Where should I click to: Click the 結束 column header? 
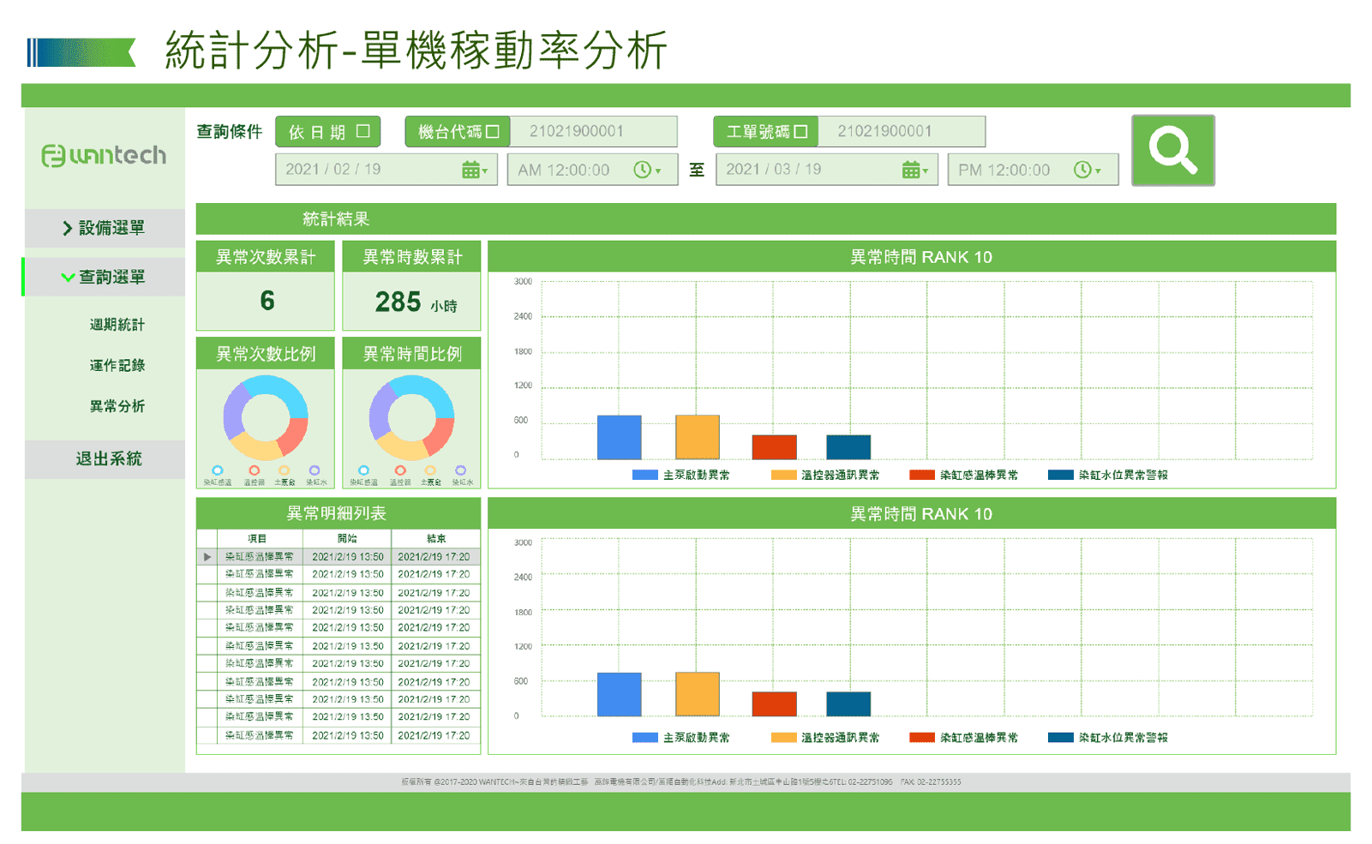(435, 539)
